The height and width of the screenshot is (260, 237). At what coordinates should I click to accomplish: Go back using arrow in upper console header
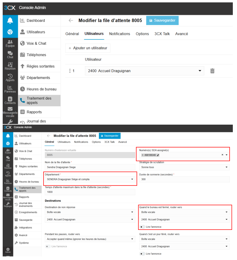(71, 20)
